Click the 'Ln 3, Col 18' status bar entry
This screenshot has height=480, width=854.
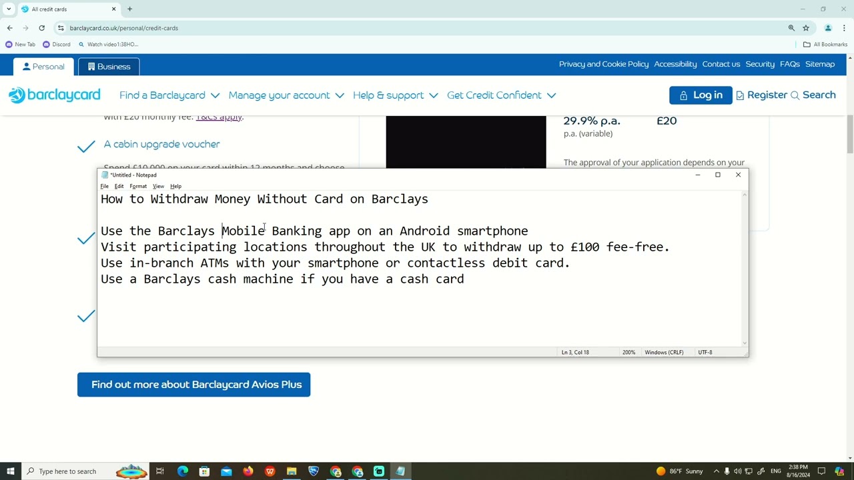click(575, 352)
